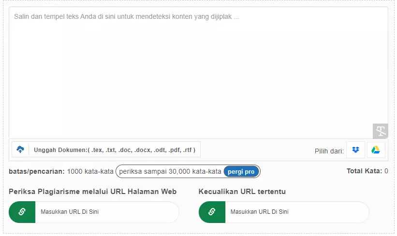Click the cloud upload icon
397x236 pixels.
click(x=20, y=150)
